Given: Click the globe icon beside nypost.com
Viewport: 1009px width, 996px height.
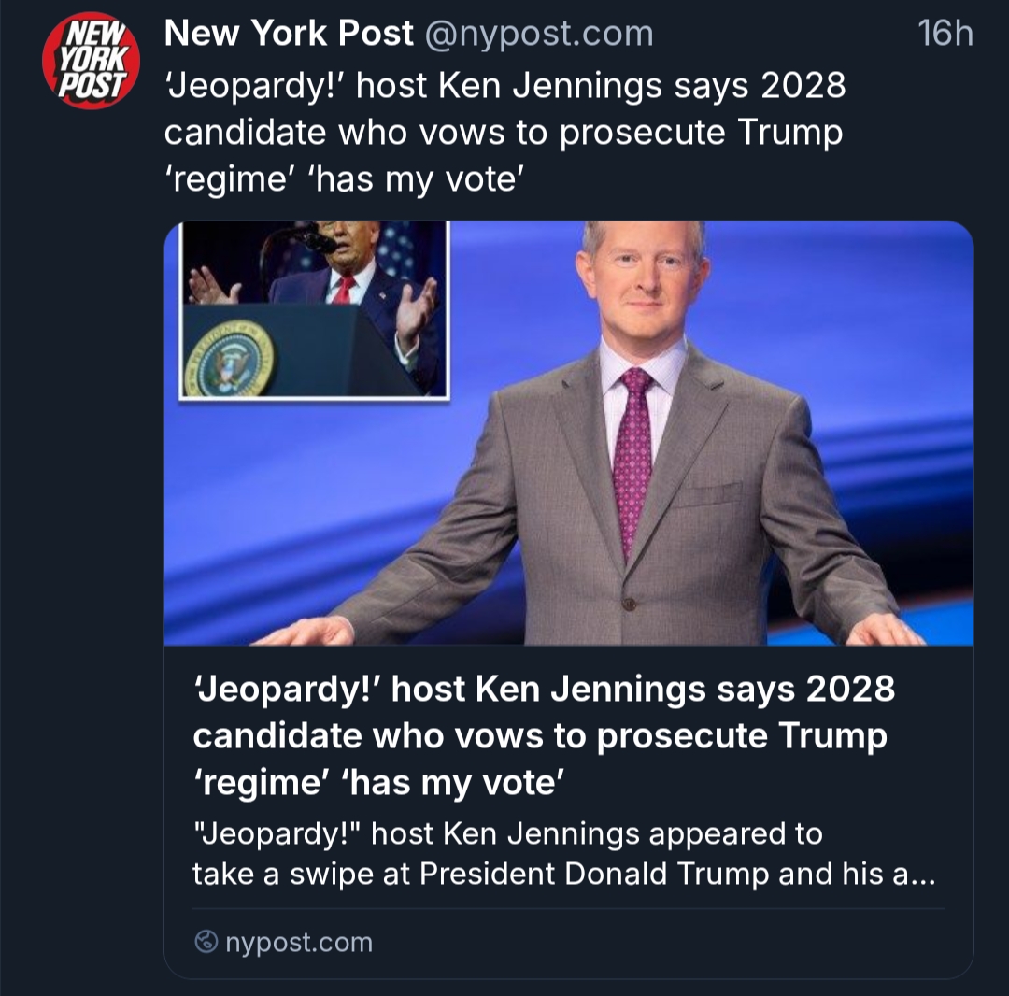Looking at the screenshot, I should coord(205,943).
